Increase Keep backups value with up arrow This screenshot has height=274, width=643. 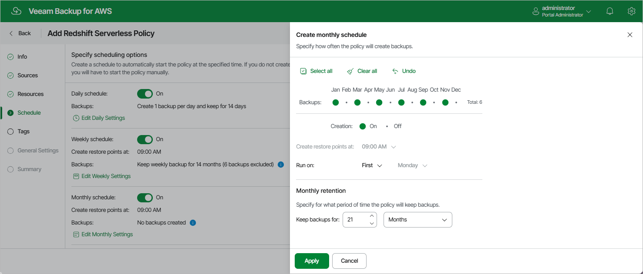coord(372,216)
